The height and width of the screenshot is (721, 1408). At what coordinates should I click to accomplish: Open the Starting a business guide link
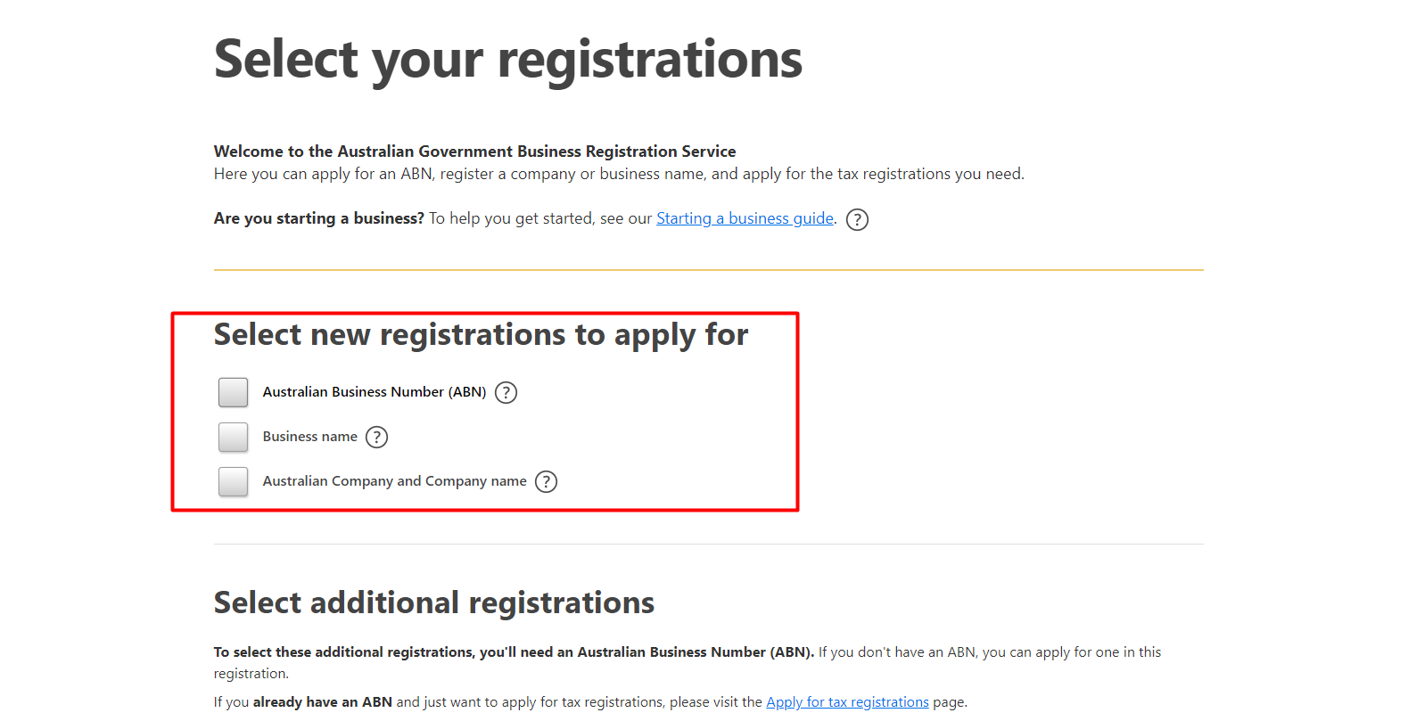(745, 218)
